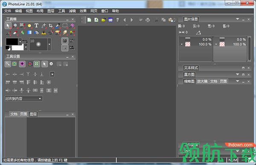The height and width of the screenshot is (165, 256).
Task: Select the blue gradient tool
Action: [29, 33]
